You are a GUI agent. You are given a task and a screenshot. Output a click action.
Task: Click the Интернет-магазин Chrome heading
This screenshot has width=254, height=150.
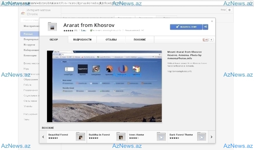point(39,12)
